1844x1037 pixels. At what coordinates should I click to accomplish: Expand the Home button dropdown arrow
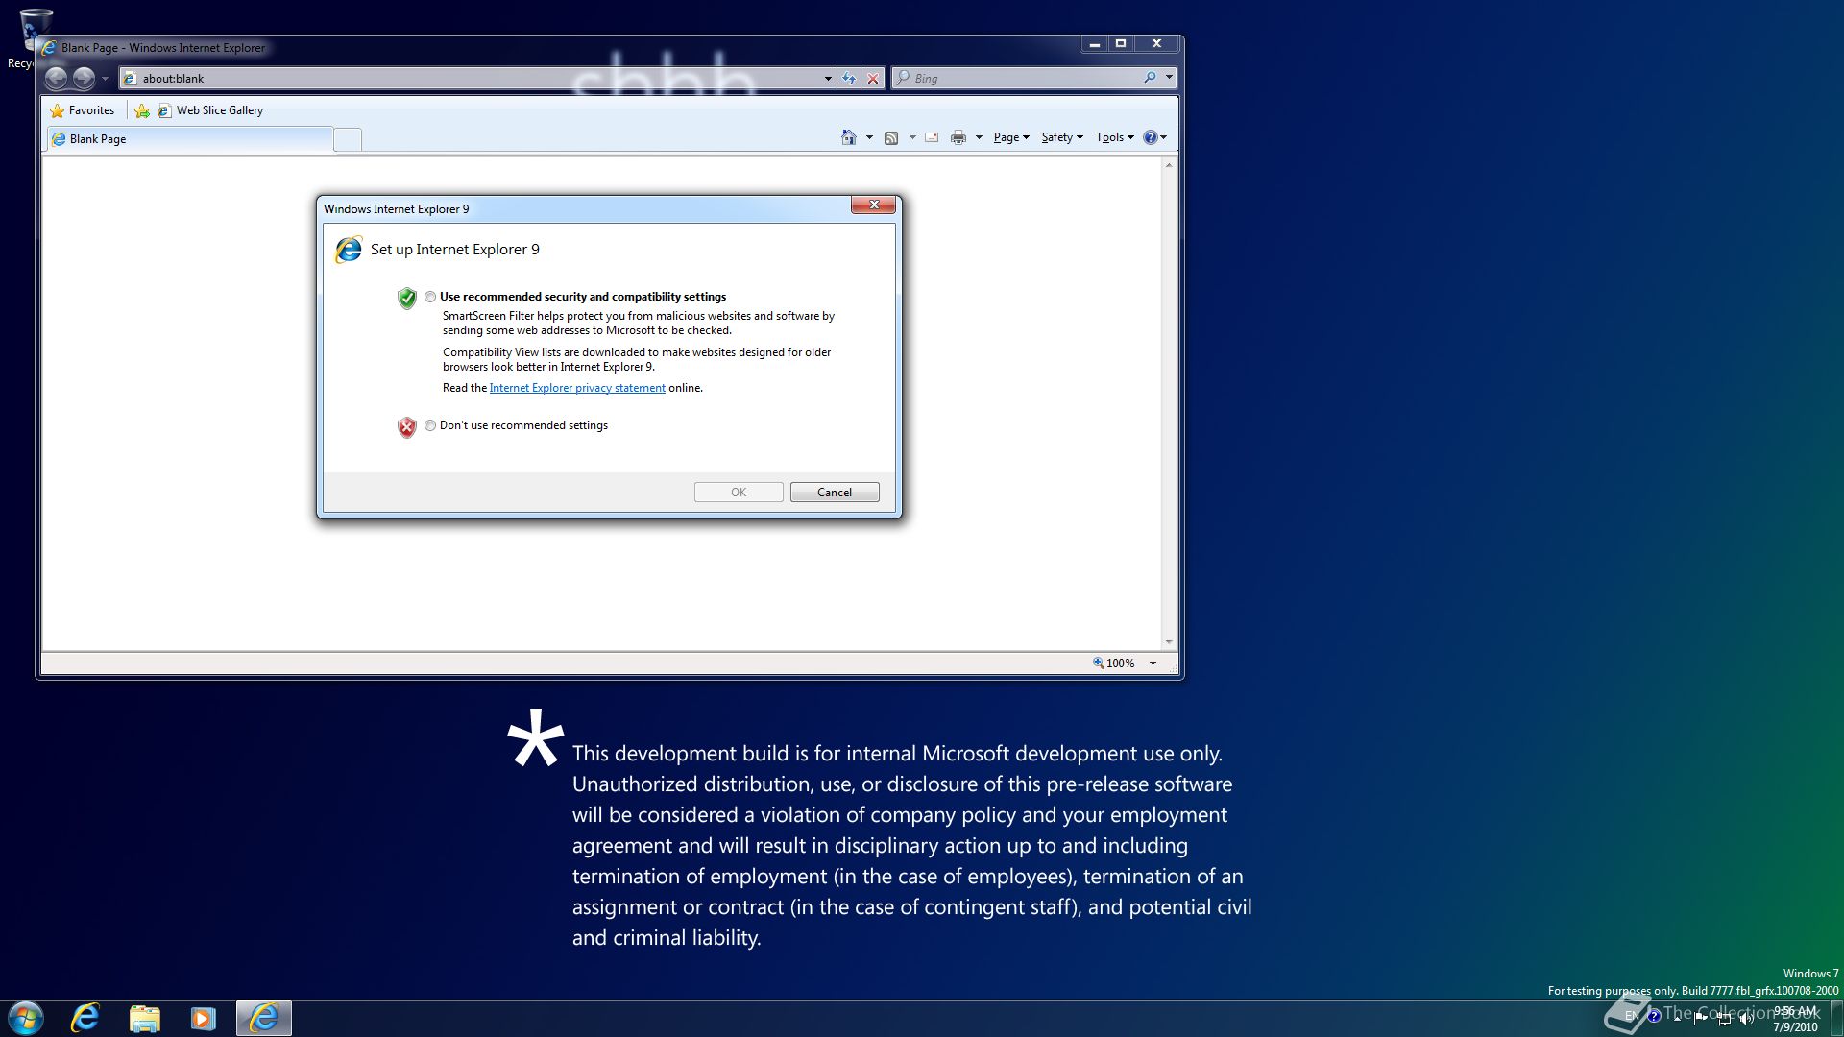click(x=869, y=137)
